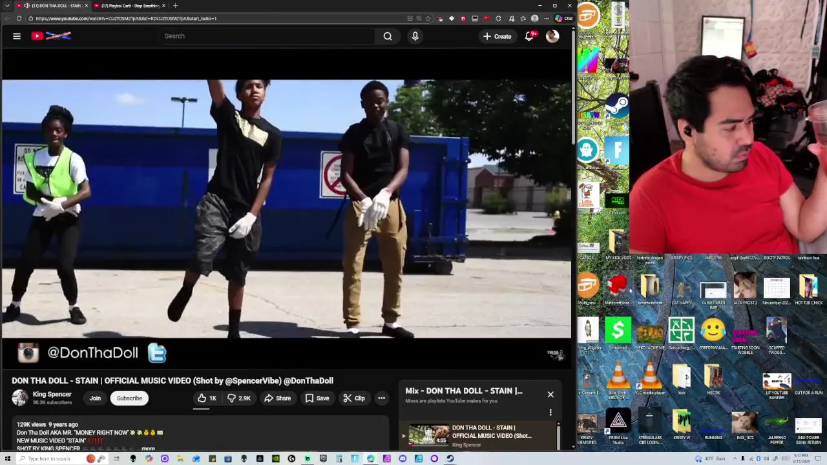This screenshot has height=465, width=827.
Task: Click the browser address bar URL
Action: [126, 18]
